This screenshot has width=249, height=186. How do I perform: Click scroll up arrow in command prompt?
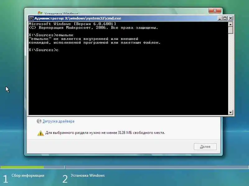(x=230, y=24)
